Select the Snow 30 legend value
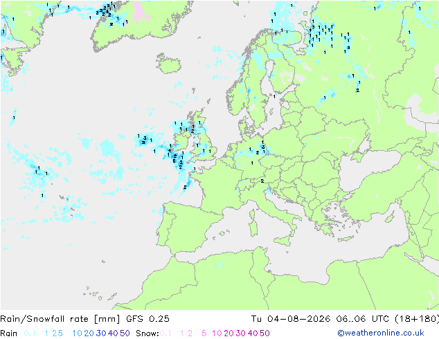The image size is (439, 339). point(241,333)
